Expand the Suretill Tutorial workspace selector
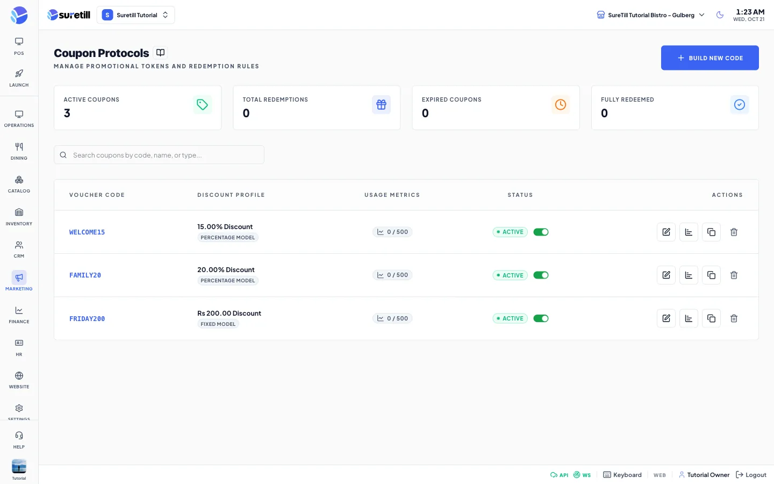The width and height of the screenshot is (774, 484). (135, 15)
